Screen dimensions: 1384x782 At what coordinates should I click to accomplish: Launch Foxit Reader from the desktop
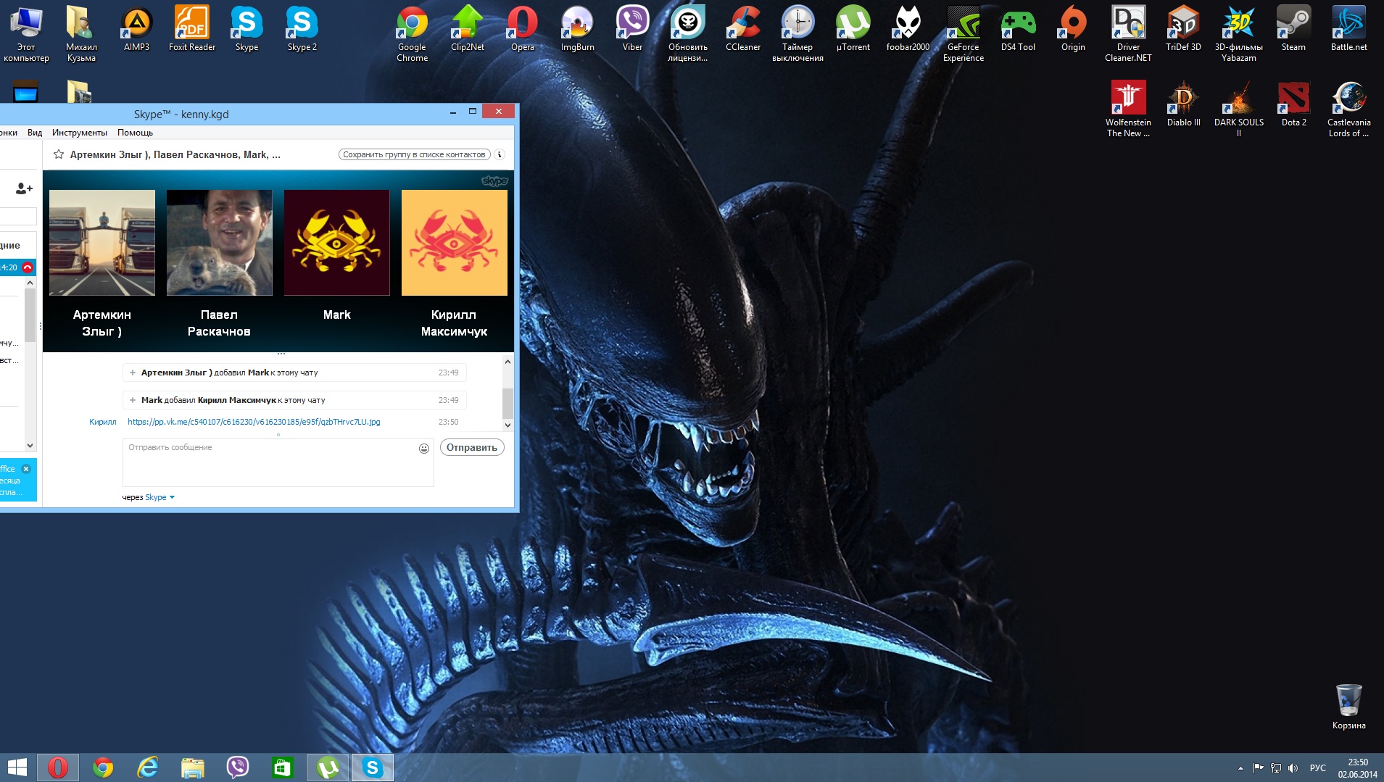[x=192, y=30]
